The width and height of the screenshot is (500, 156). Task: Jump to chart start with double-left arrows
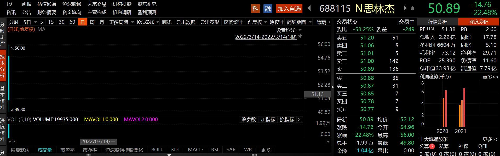tap(10, 141)
